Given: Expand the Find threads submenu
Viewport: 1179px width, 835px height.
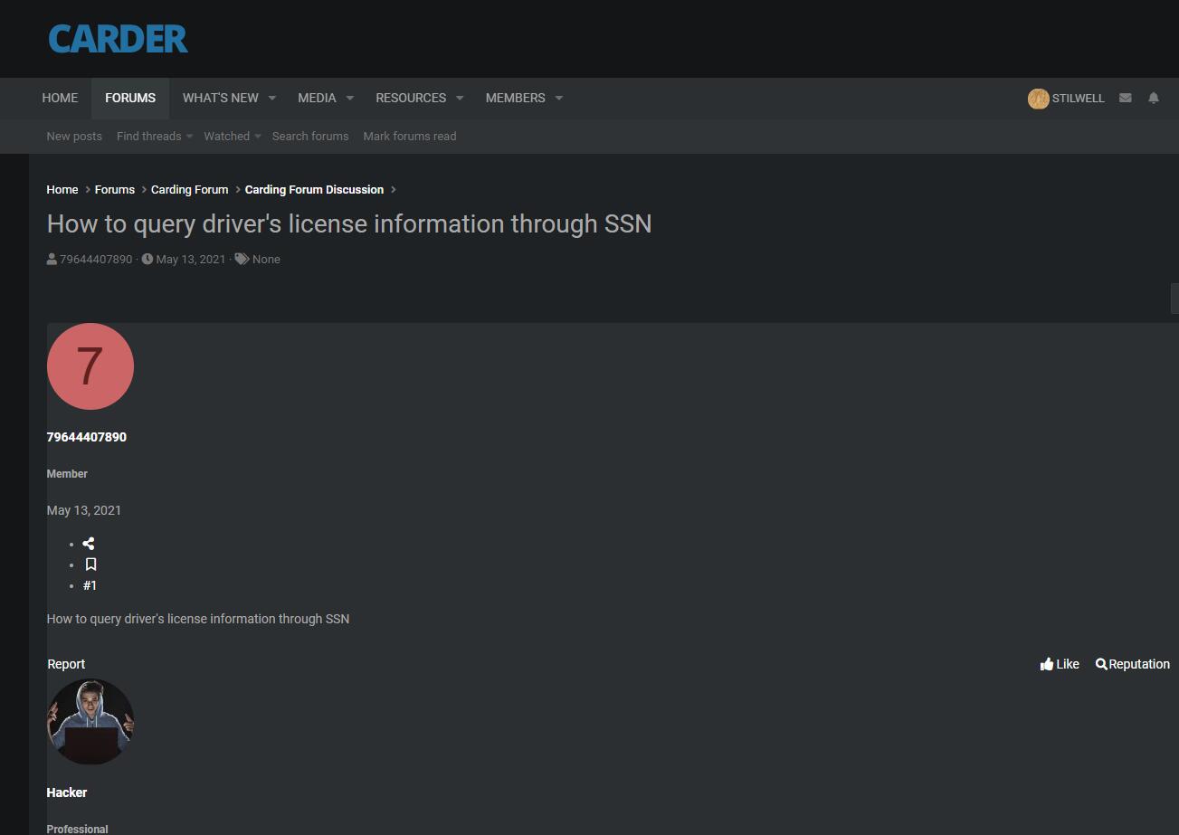Looking at the screenshot, I should [x=189, y=137].
